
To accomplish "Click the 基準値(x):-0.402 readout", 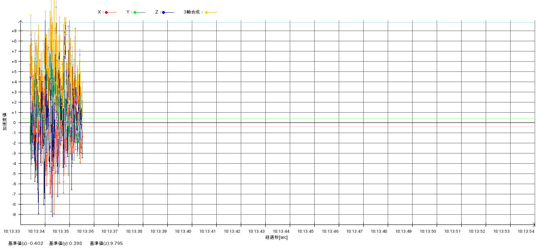I will pos(26,243).
